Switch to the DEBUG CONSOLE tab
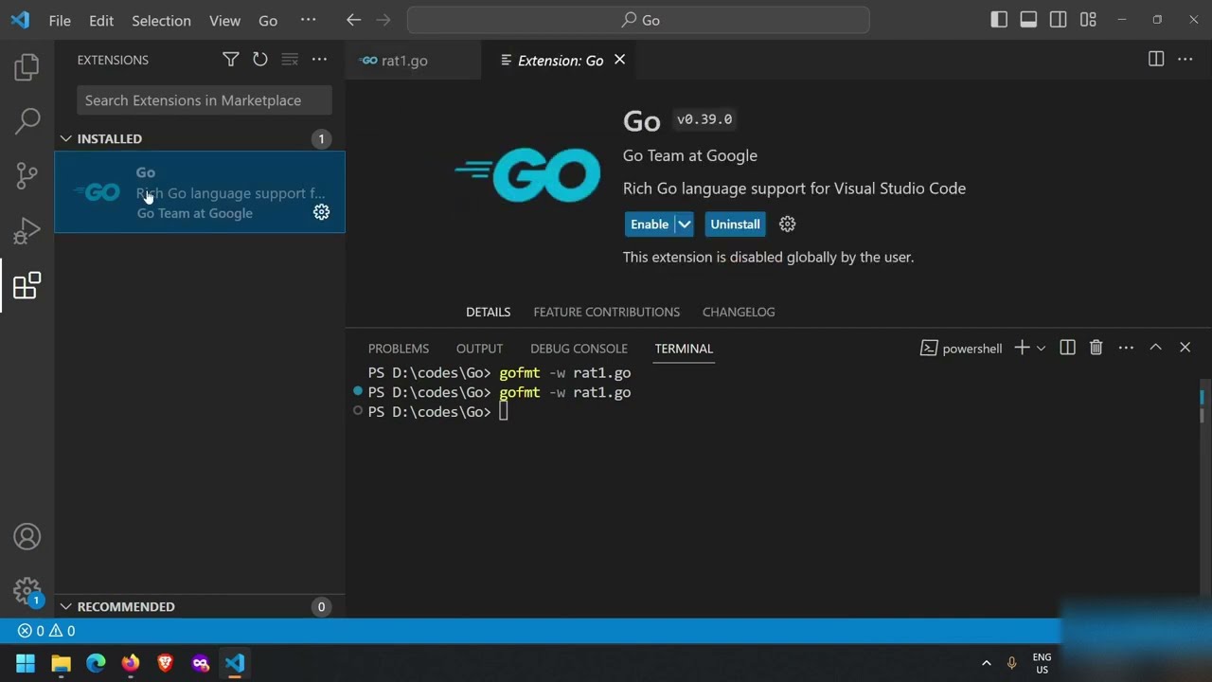The width and height of the screenshot is (1212, 682). click(579, 349)
